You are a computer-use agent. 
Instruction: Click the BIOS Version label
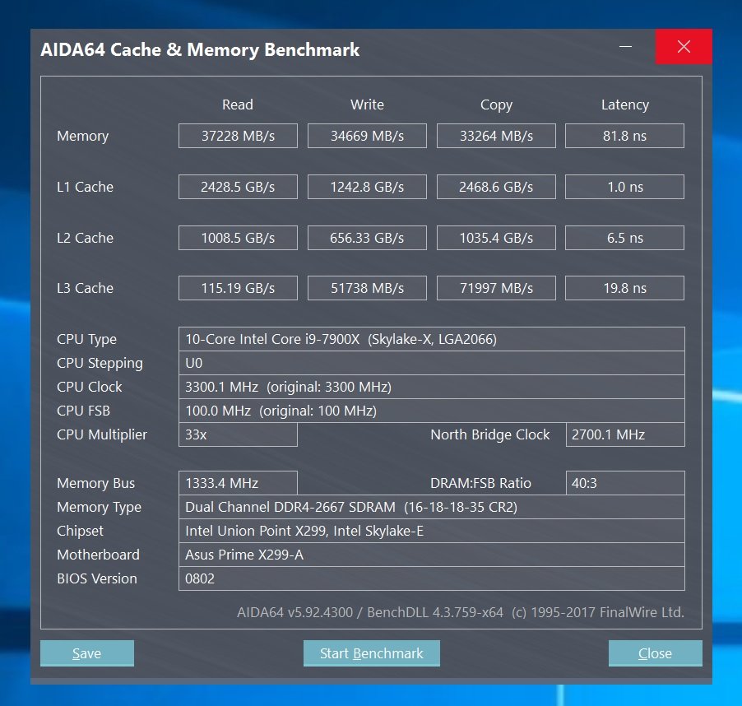point(97,578)
